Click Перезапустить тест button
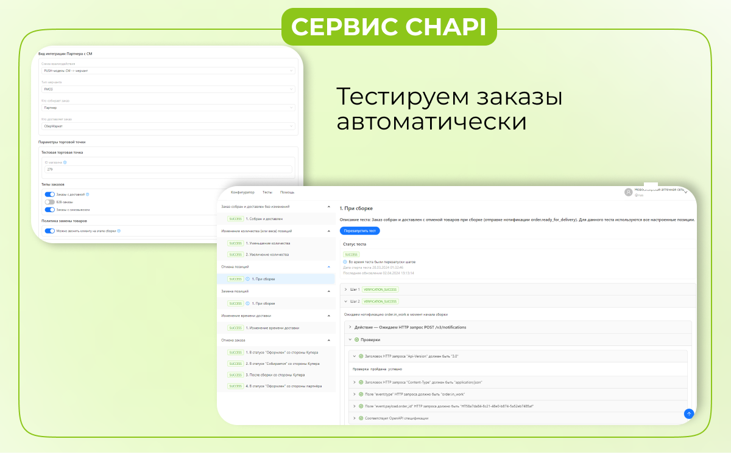 pyautogui.click(x=360, y=231)
